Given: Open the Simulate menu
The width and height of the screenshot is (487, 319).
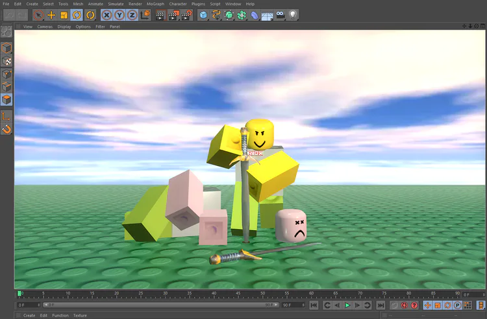Looking at the screenshot, I should pyautogui.click(x=116, y=4).
